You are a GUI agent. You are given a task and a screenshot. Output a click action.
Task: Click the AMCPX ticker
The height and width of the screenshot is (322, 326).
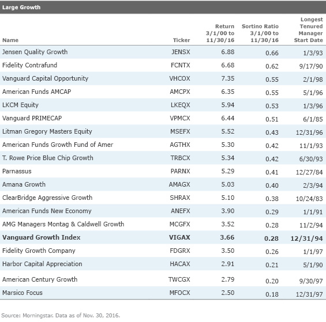pyautogui.click(x=180, y=92)
